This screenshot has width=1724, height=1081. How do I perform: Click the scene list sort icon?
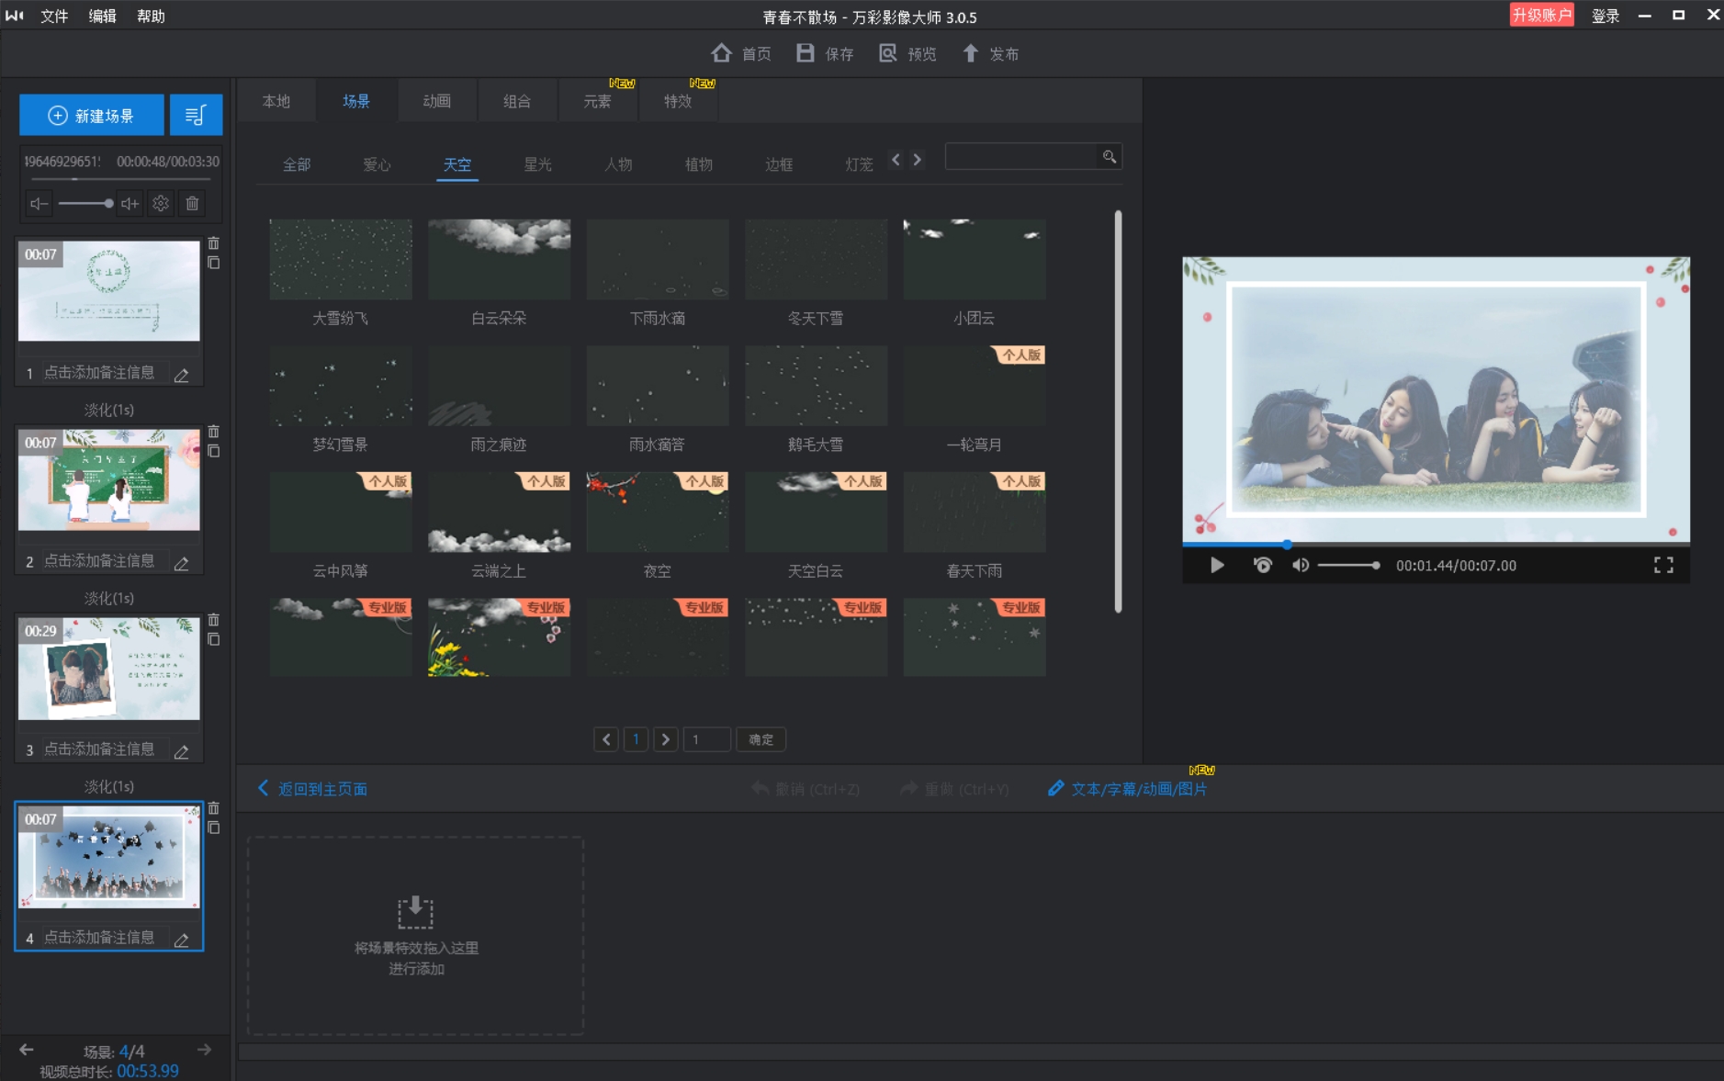[x=196, y=116]
